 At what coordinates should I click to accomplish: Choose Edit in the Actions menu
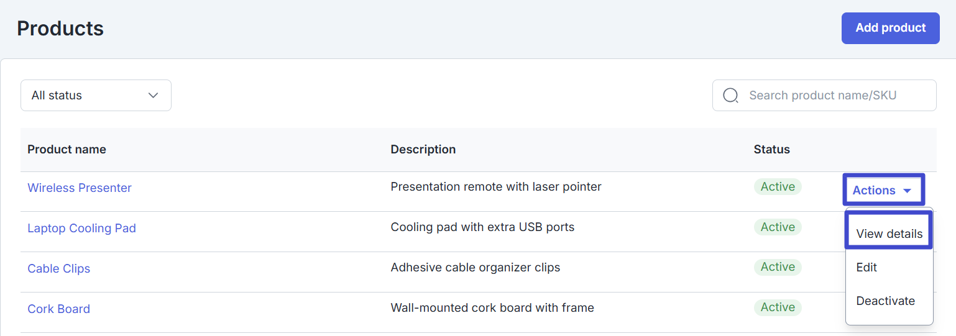coord(866,267)
